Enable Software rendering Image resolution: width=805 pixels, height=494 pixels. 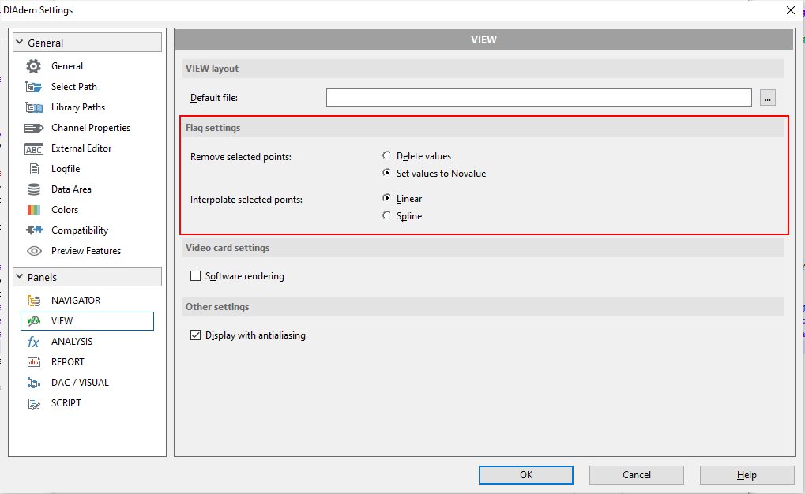(x=195, y=276)
